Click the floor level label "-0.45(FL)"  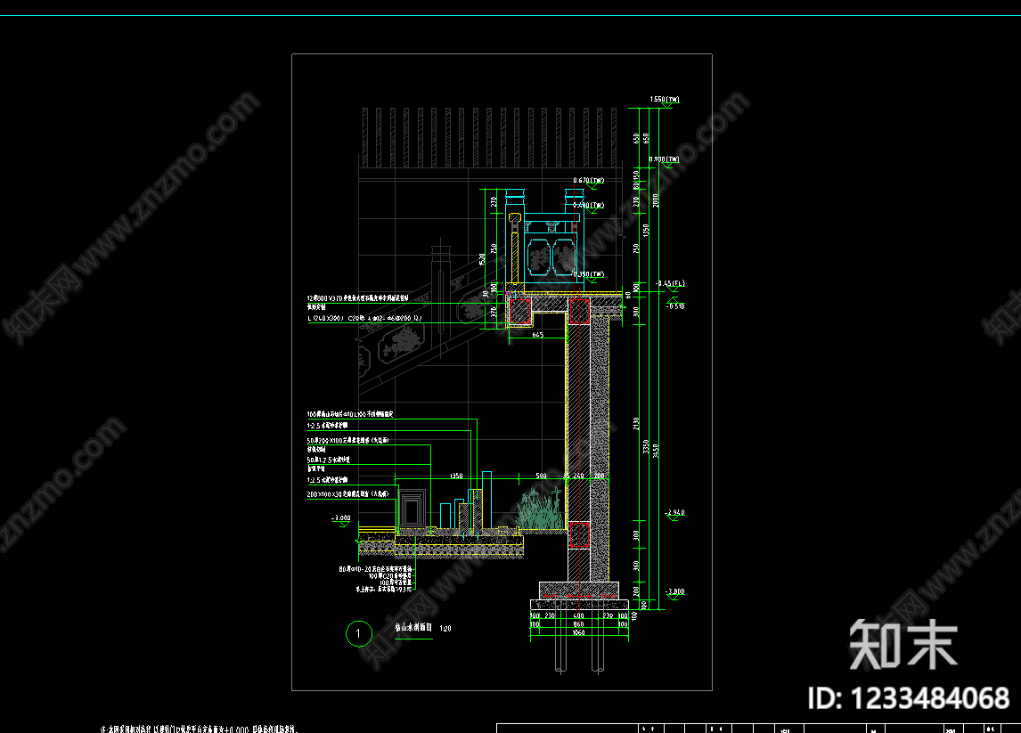pos(670,284)
